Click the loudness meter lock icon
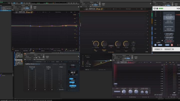The height and width of the screenshot is (101, 180). (157, 8)
